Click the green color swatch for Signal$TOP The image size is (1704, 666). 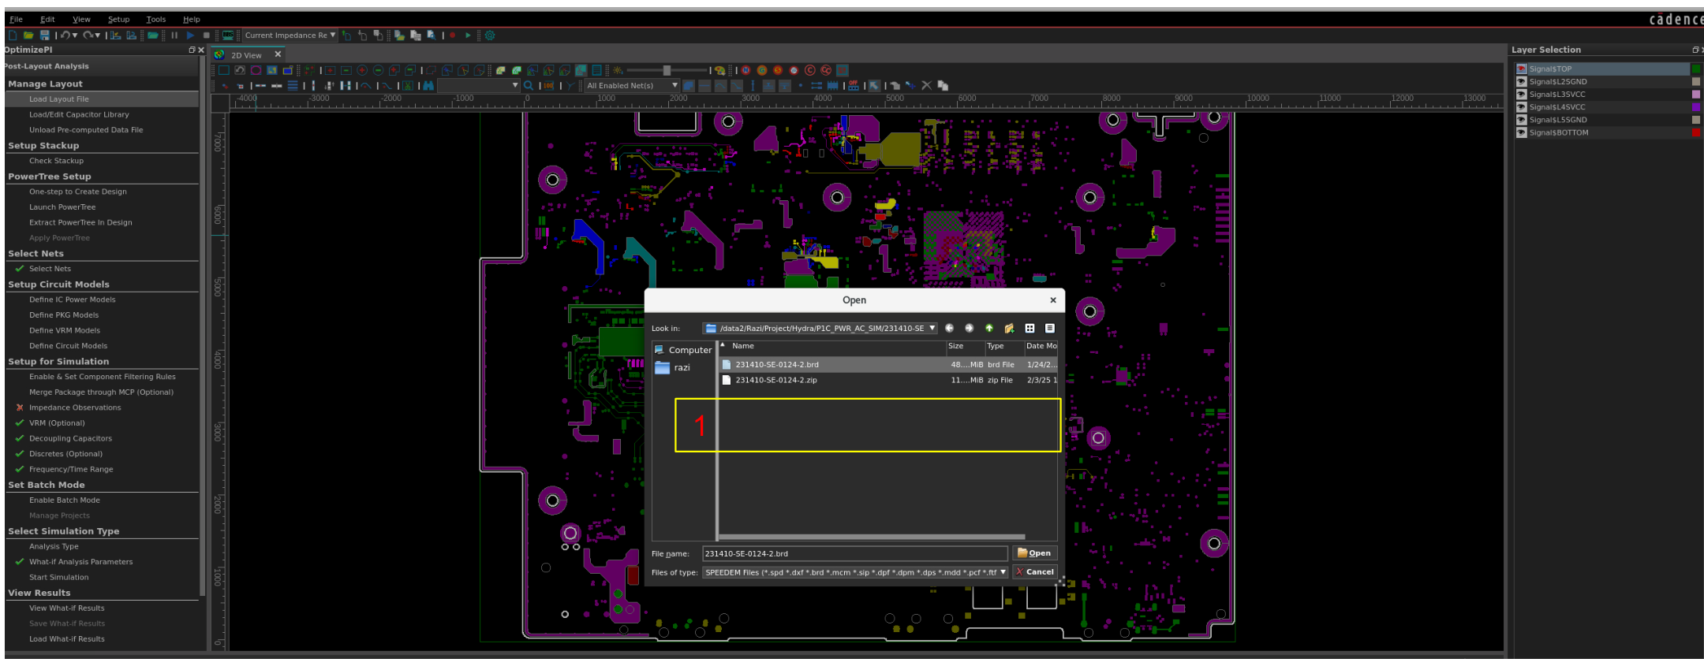coord(1695,69)
